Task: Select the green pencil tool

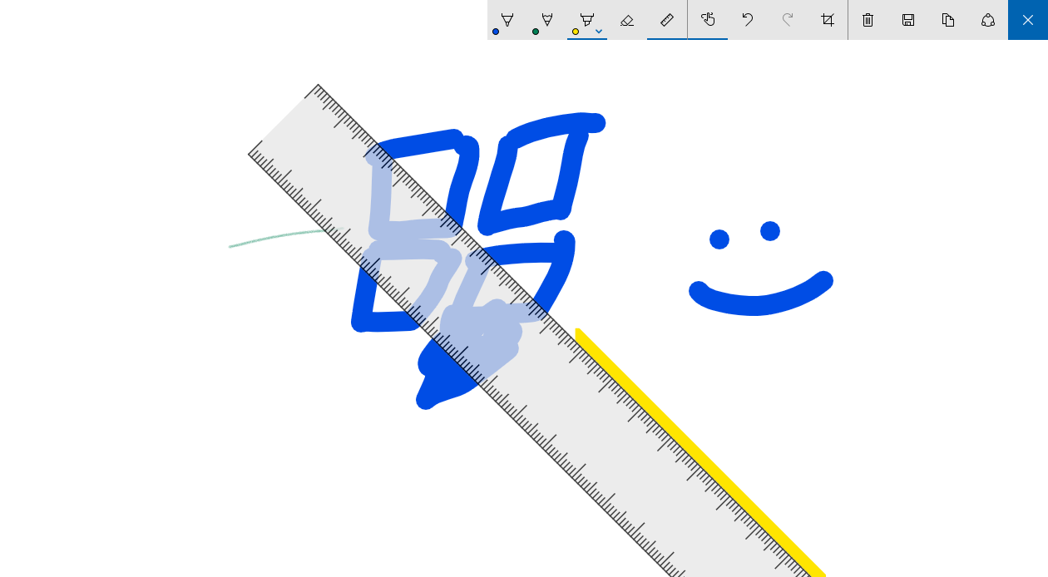Action: [x=546, y=20]
